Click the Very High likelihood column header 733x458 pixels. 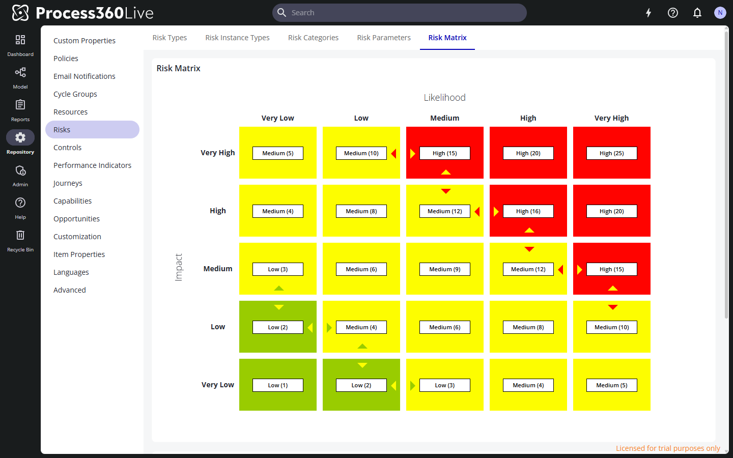point(611,118)
